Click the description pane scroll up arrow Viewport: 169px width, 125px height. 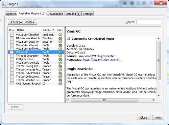(x=159, y=39)
